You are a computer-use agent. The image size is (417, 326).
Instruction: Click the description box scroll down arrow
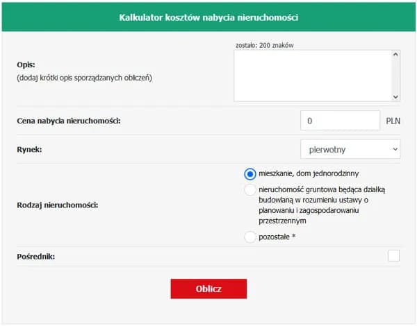(395, 97)
